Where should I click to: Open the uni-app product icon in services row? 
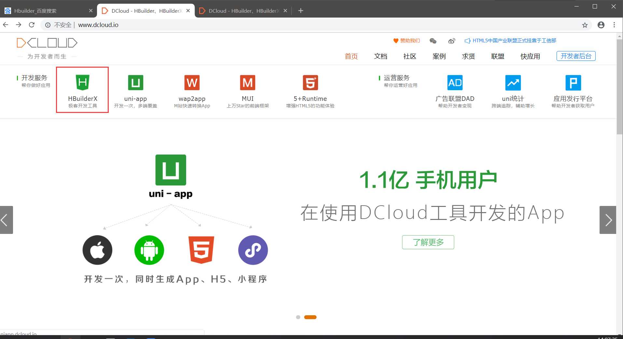(135, 83)
